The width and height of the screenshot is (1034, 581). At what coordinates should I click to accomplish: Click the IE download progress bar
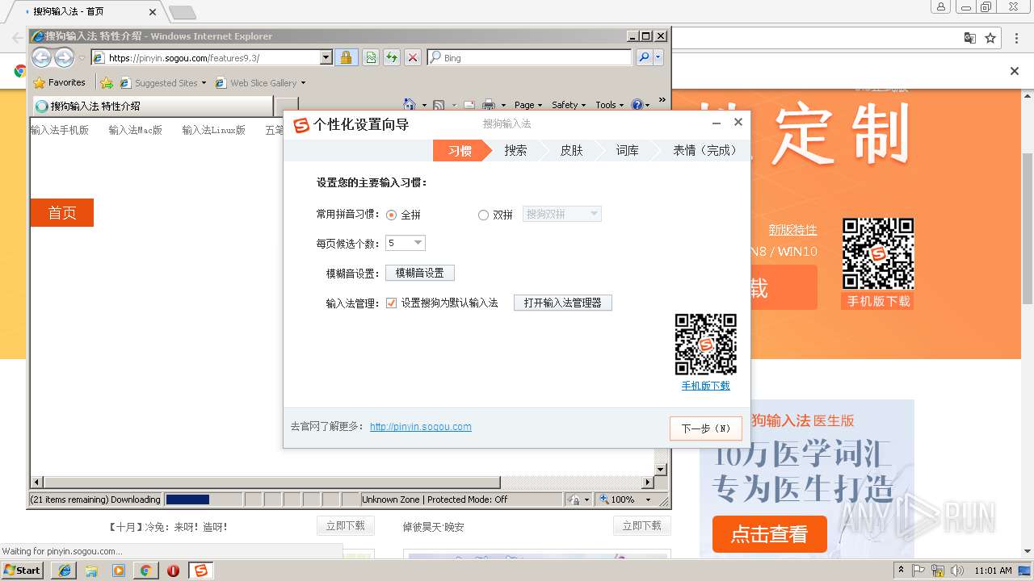tap(203, 499)
